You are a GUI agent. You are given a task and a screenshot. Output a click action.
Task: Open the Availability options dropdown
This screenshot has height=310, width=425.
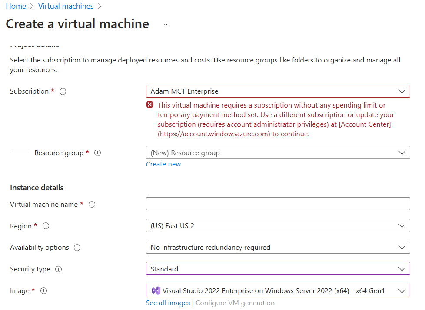tap(278, 247)
